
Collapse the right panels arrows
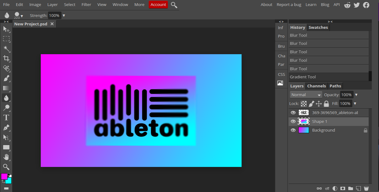(x=330, y=22)
